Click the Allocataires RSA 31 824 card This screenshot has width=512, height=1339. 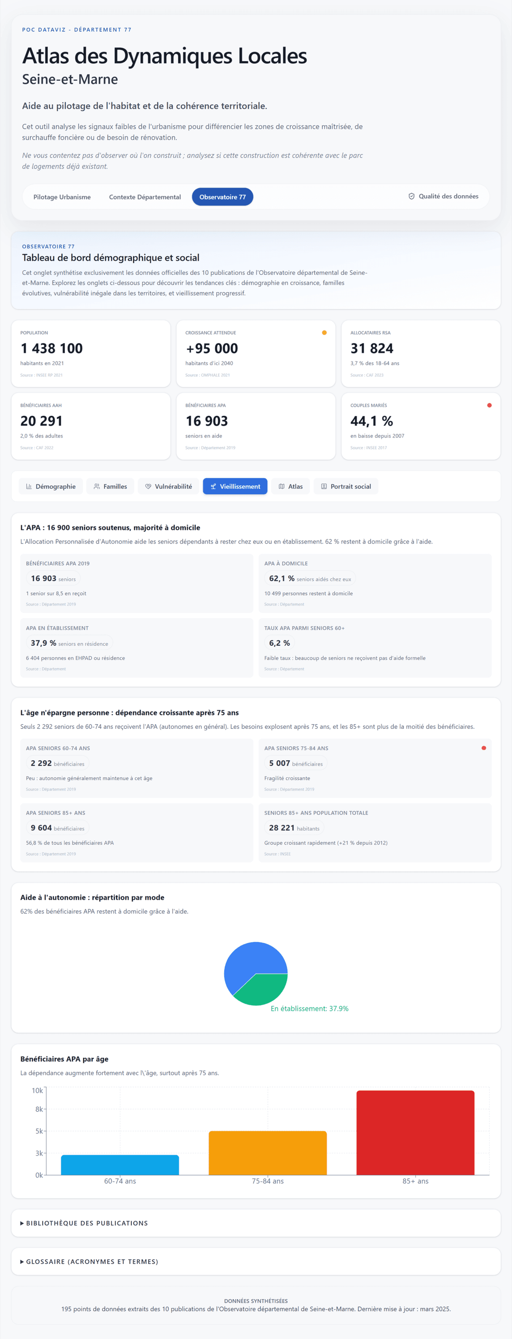[421, 353]
